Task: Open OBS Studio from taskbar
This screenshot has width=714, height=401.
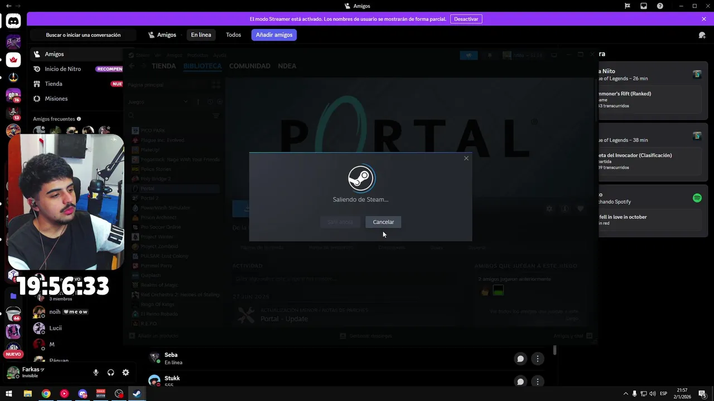Action: tap(119, 394)
